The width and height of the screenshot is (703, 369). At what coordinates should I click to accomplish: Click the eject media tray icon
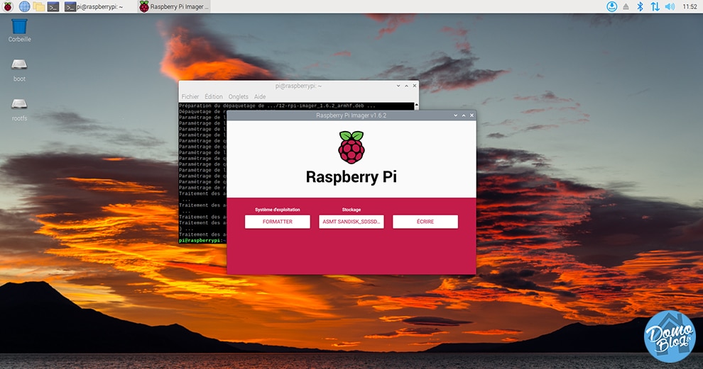(x=626, y=6)
